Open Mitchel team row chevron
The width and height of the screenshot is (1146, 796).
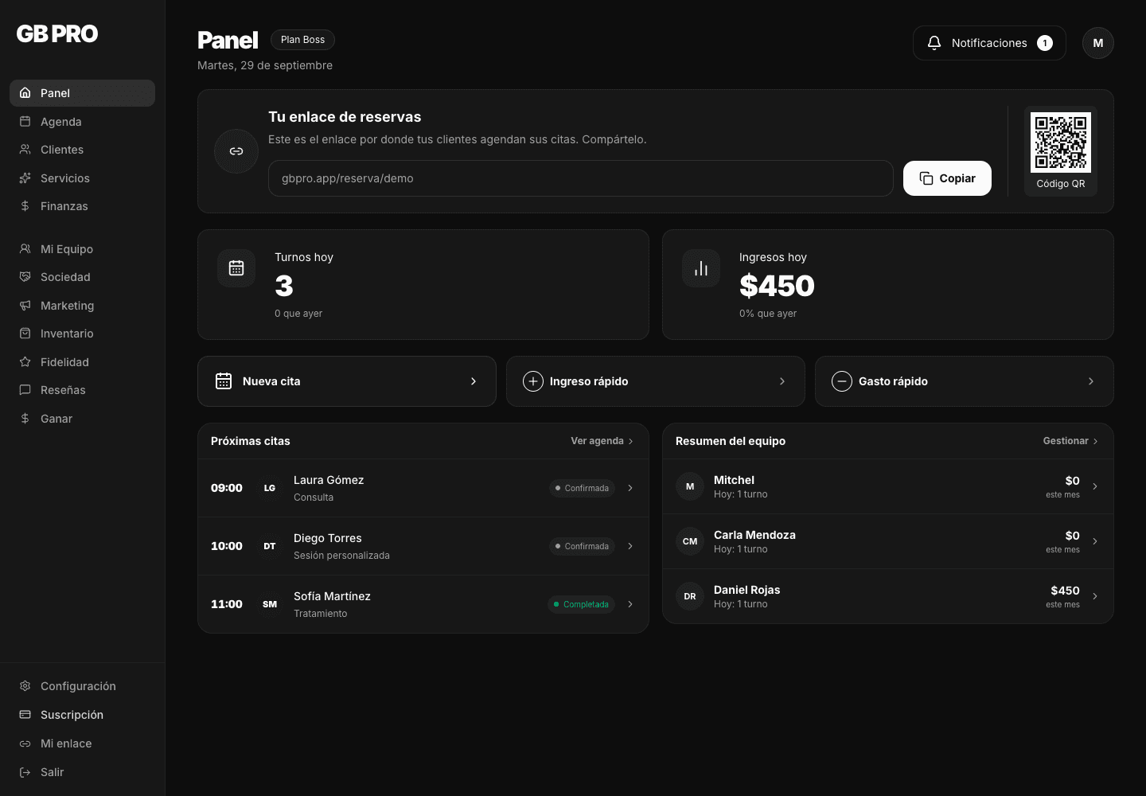[1095, 486]
